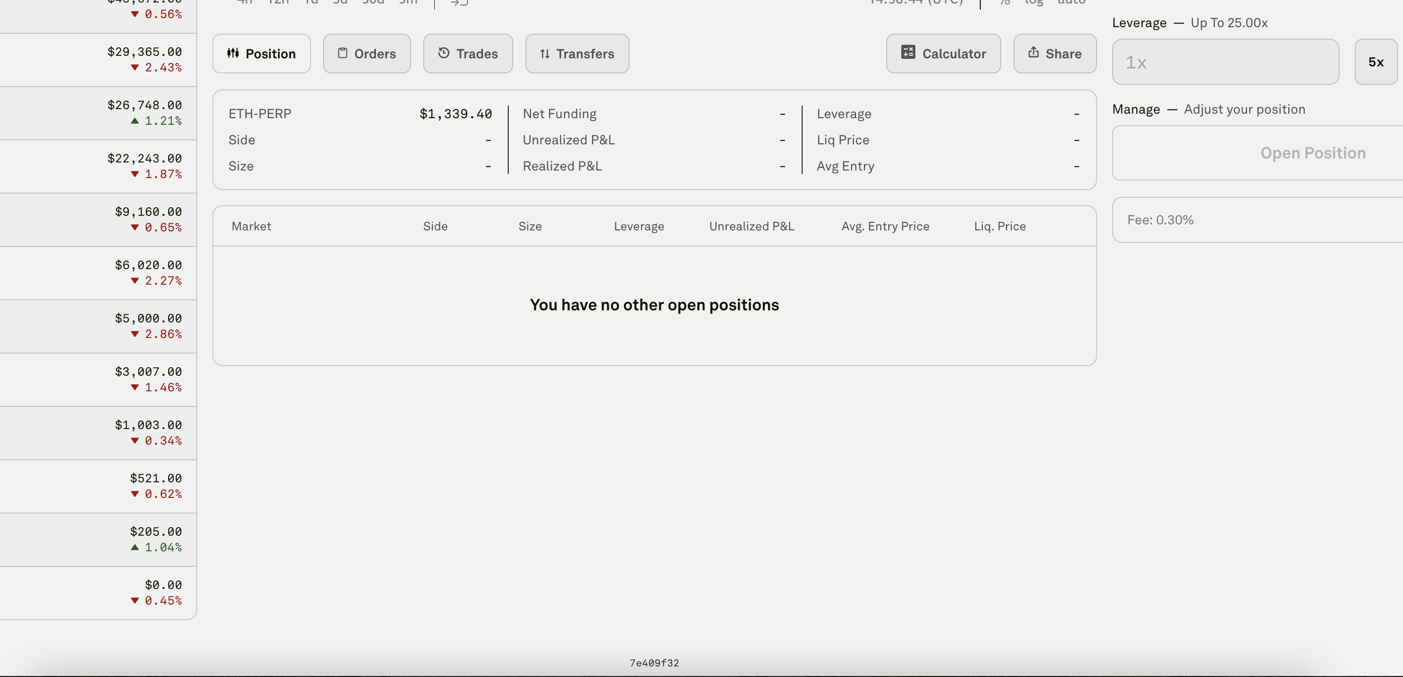Screen dimensions: 1403x677
Task: Switch to the Orders tab
Action: [366, 54]
